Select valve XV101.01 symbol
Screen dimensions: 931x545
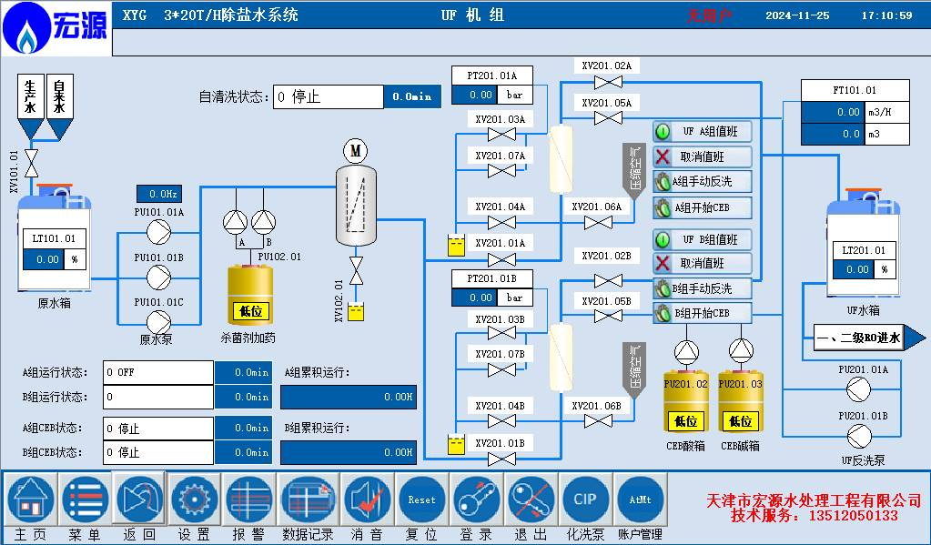(32, 164)
